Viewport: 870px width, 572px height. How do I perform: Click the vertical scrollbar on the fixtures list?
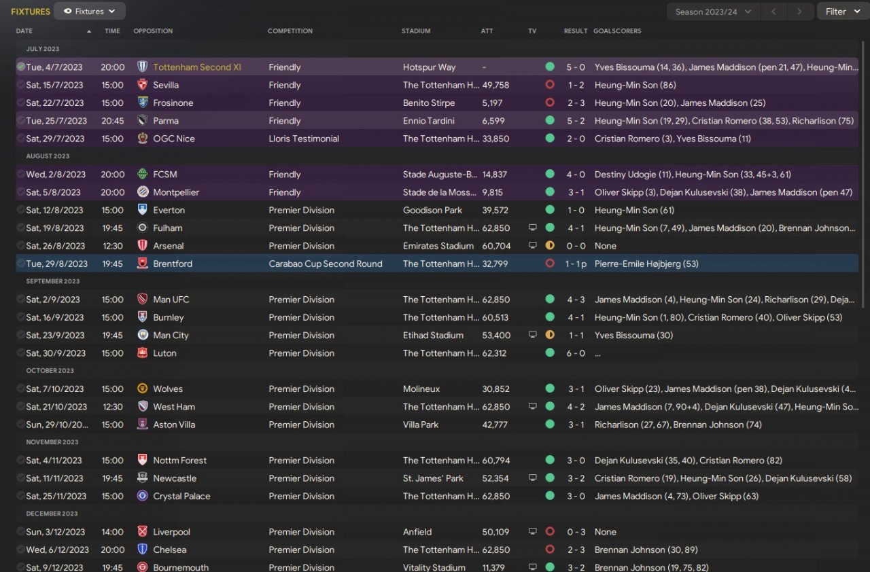(863, 170)
